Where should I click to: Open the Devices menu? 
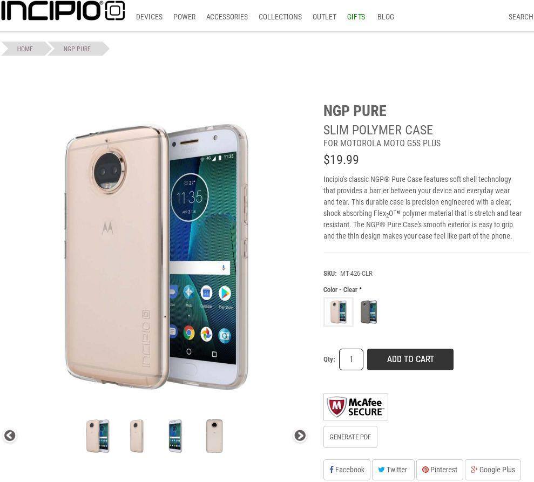coord(149,17)
